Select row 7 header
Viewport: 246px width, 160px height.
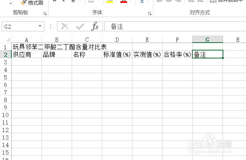5,92
